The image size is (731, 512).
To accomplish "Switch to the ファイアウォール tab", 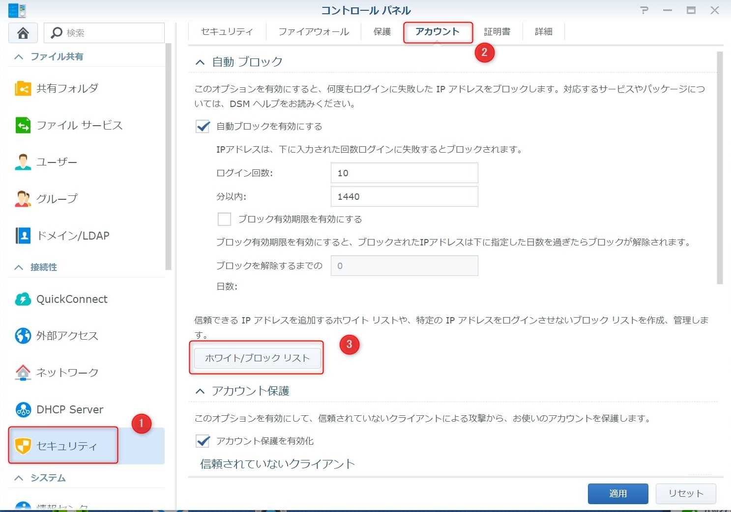I will [314, 32].
